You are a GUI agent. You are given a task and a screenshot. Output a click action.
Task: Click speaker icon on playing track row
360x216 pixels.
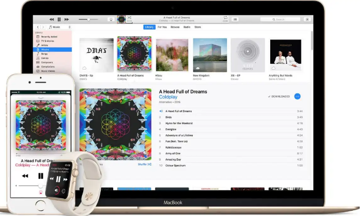click(161, 111)
